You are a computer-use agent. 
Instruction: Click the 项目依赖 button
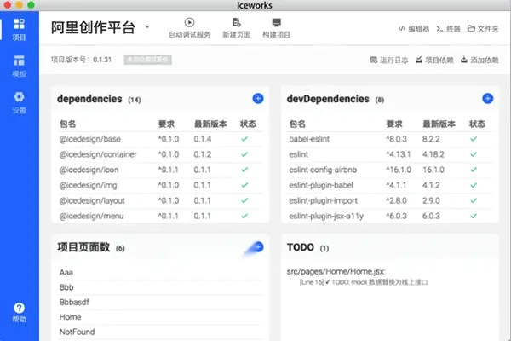tap(436, 61)
